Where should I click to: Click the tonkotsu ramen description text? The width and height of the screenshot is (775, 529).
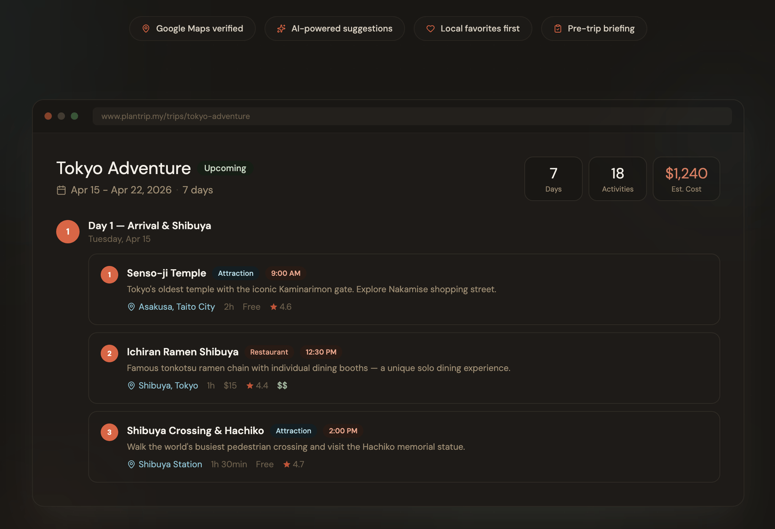[x=318, y=368]
